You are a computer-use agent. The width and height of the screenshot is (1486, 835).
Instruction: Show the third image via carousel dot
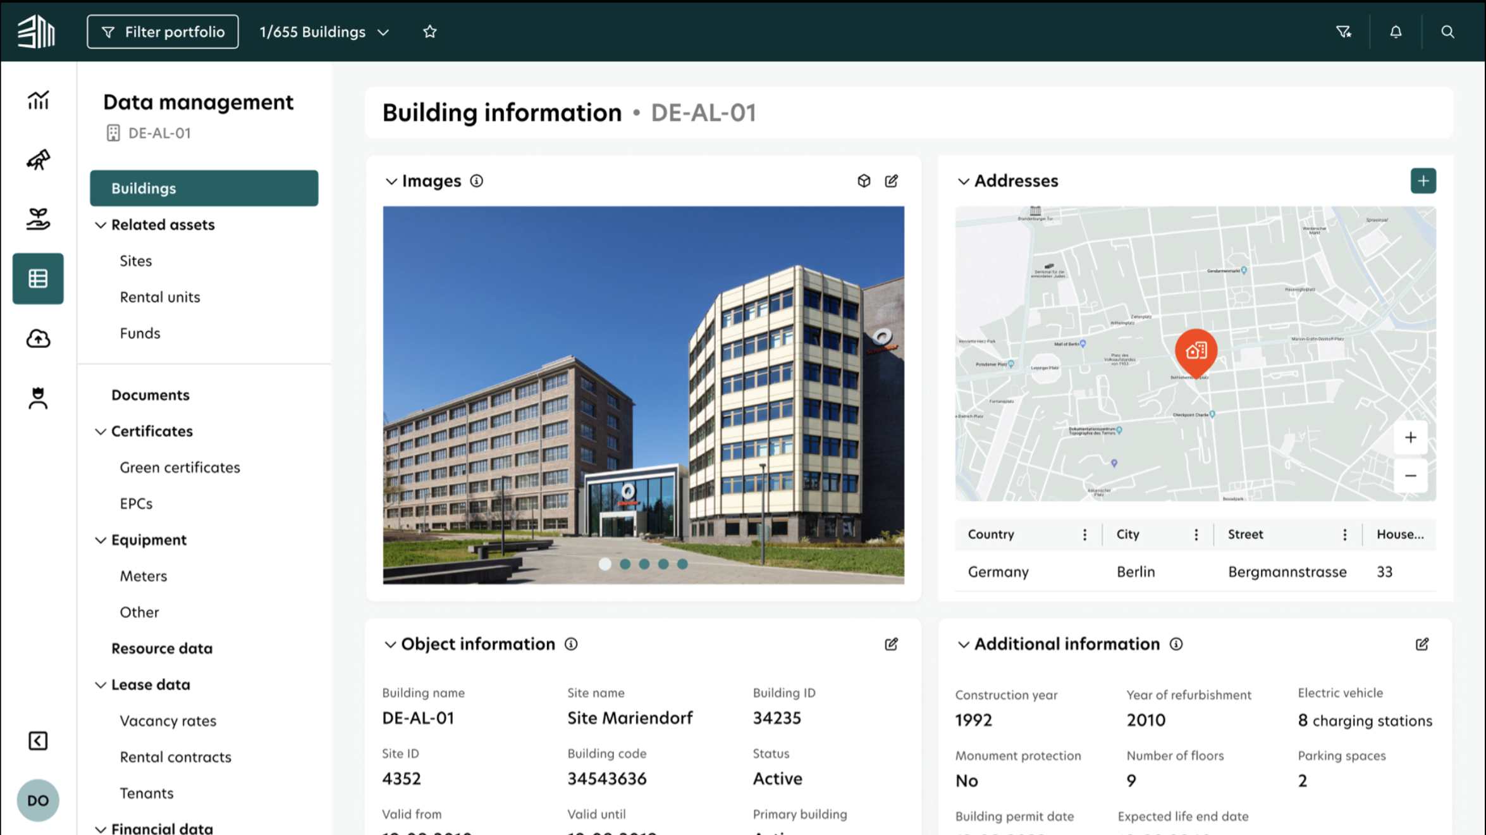pyautogui.click(x=644, y=564)
